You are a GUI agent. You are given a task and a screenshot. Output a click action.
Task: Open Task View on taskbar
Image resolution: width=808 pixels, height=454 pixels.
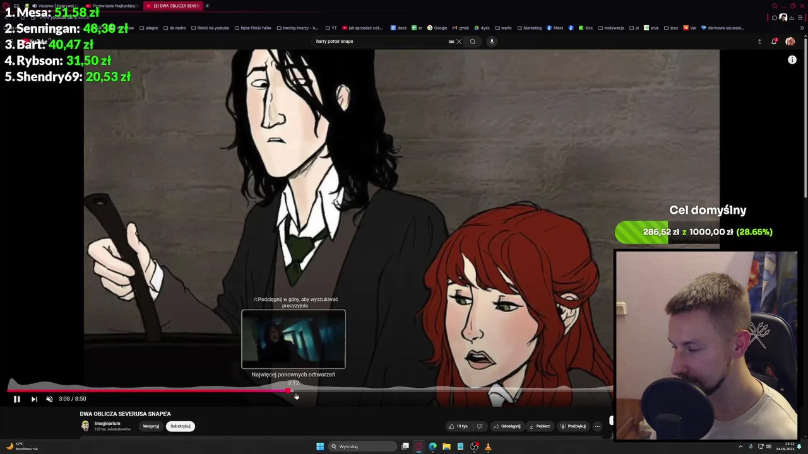point(405,446)
